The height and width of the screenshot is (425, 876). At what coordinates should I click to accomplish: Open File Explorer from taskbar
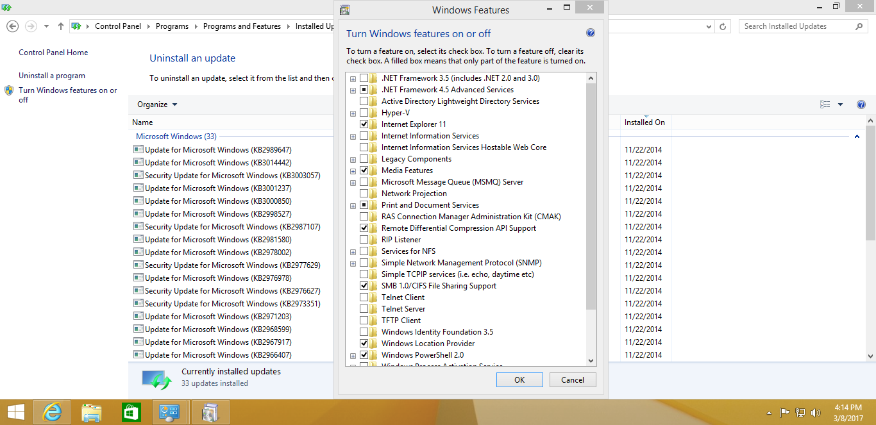click(92, 412)
